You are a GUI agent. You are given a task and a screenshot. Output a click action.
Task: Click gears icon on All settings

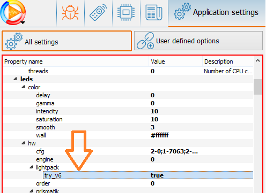[14, 41]
